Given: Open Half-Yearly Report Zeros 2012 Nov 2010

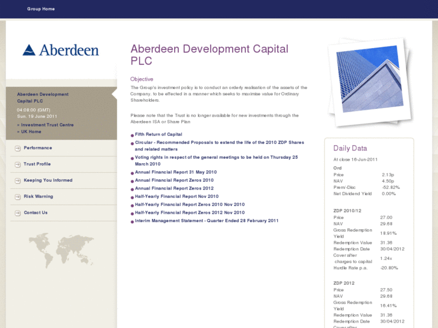Looking at the screenshot, I should (x=190, y=212).
